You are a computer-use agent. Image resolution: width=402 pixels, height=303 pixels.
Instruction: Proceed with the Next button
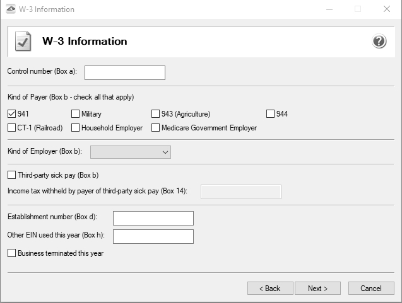click(x=317, y=289)
